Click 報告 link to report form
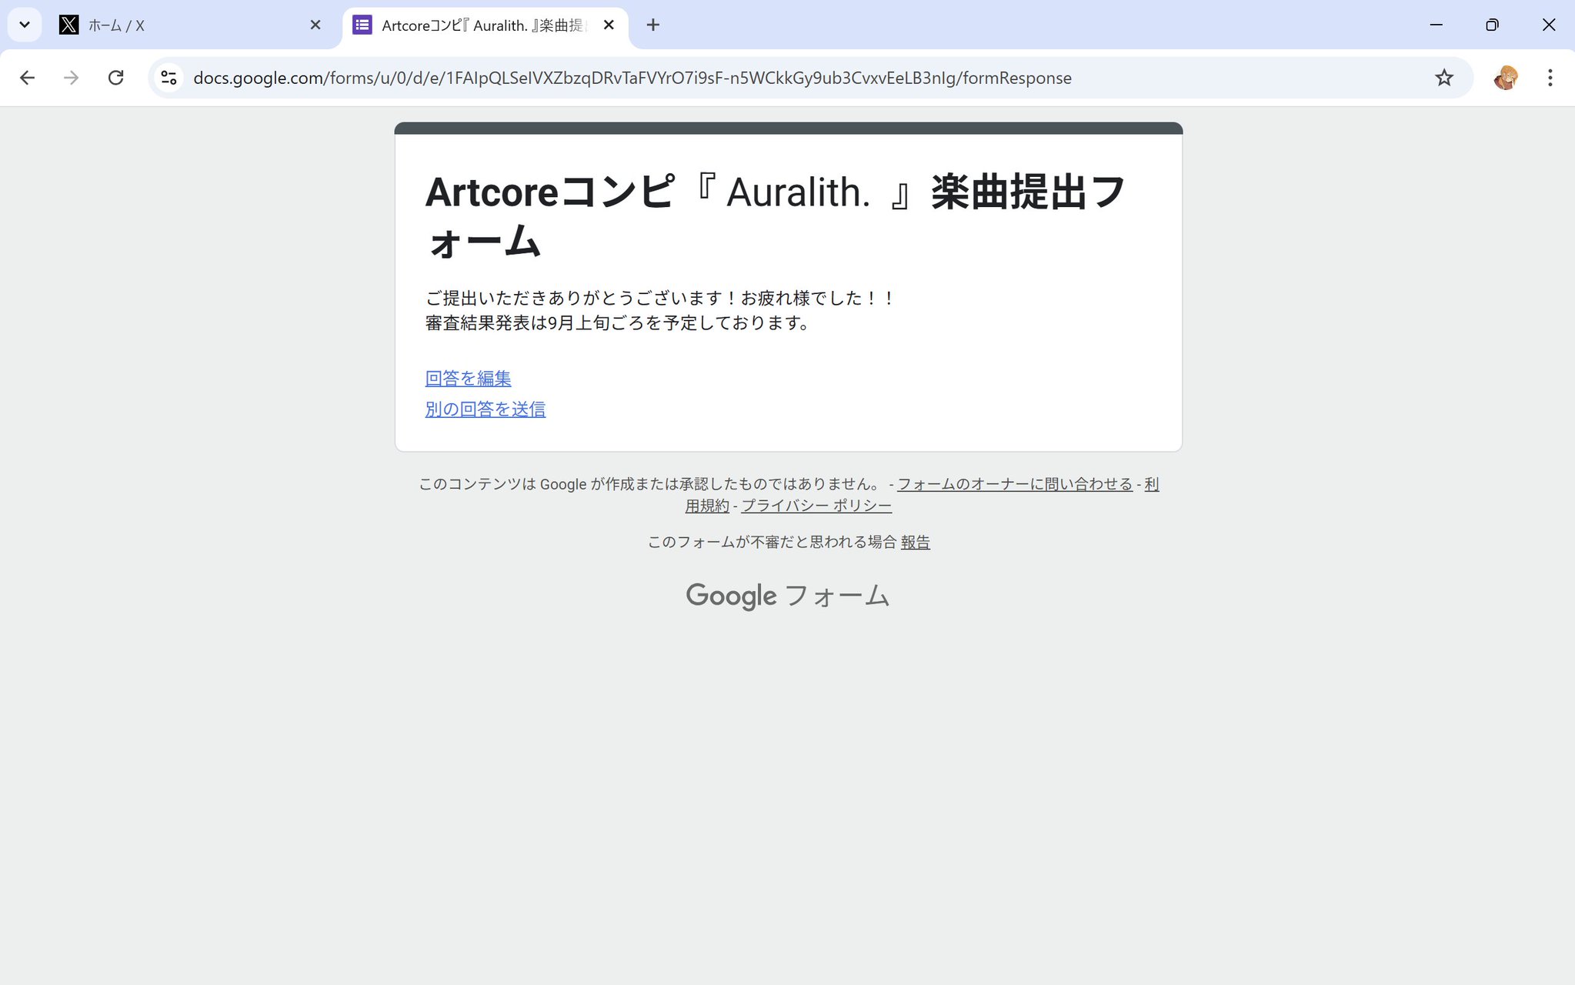 click(916, 543)
